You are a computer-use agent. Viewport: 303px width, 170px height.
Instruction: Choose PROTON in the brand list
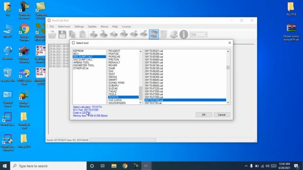(123, 59)
